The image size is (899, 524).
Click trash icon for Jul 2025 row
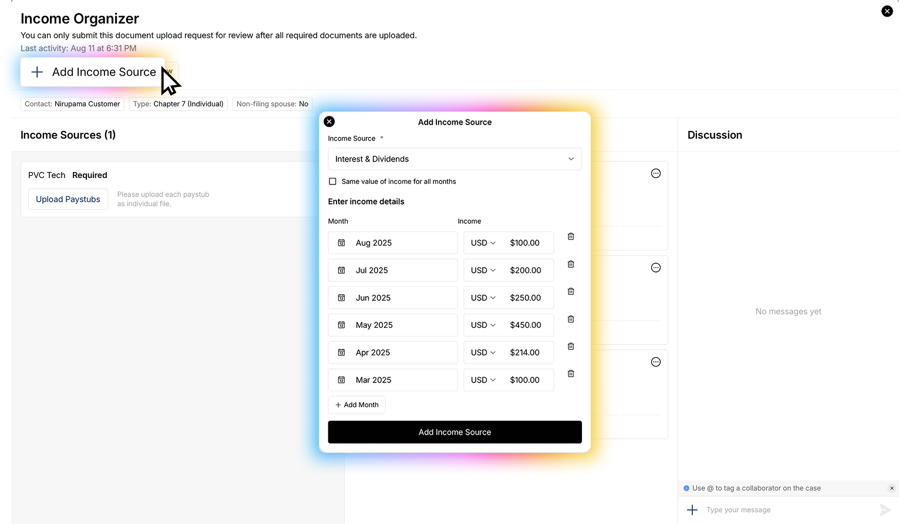[x=571, y=264]
